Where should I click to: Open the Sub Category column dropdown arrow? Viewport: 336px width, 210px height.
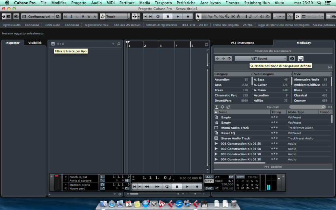[291, 74]
